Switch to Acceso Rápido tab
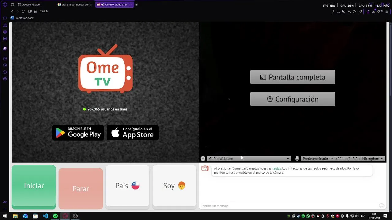This screenshot has height=220, width=392. [x=29, y=5]
